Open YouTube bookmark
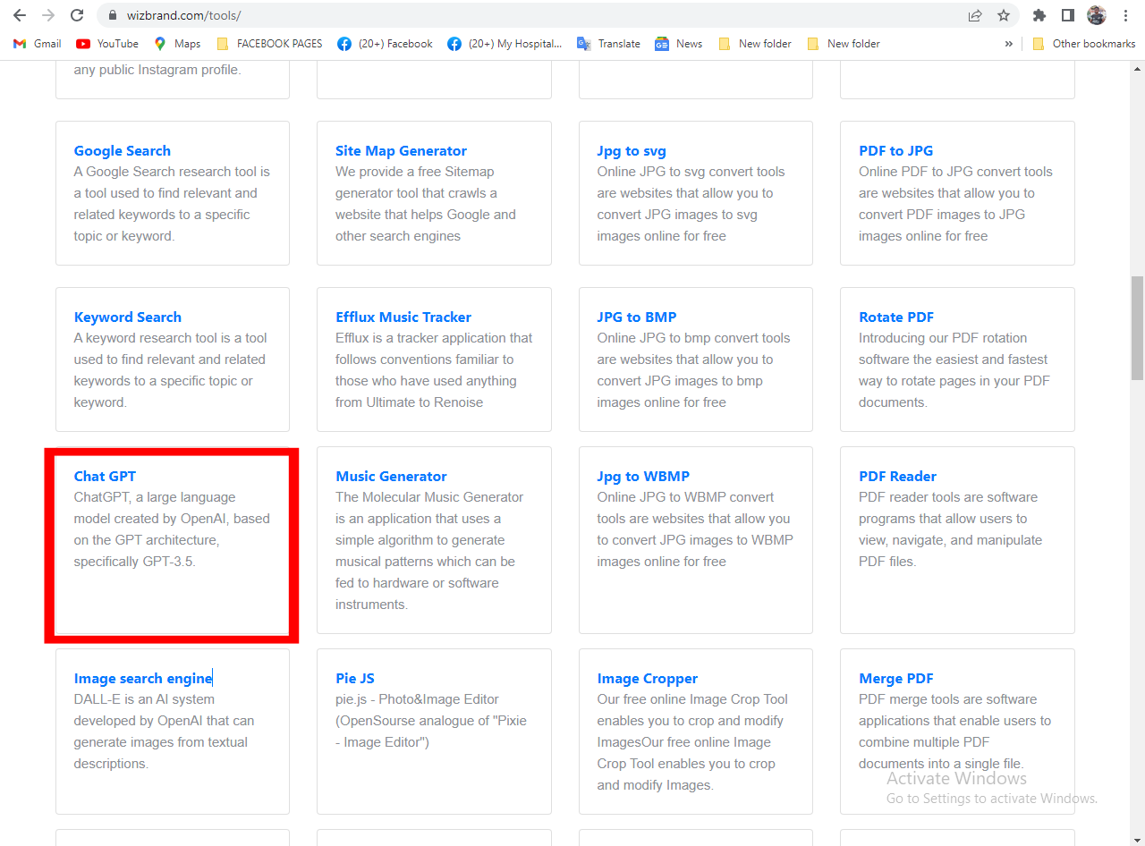Viewport: 1145px width, 846px height. coord(107,44)
